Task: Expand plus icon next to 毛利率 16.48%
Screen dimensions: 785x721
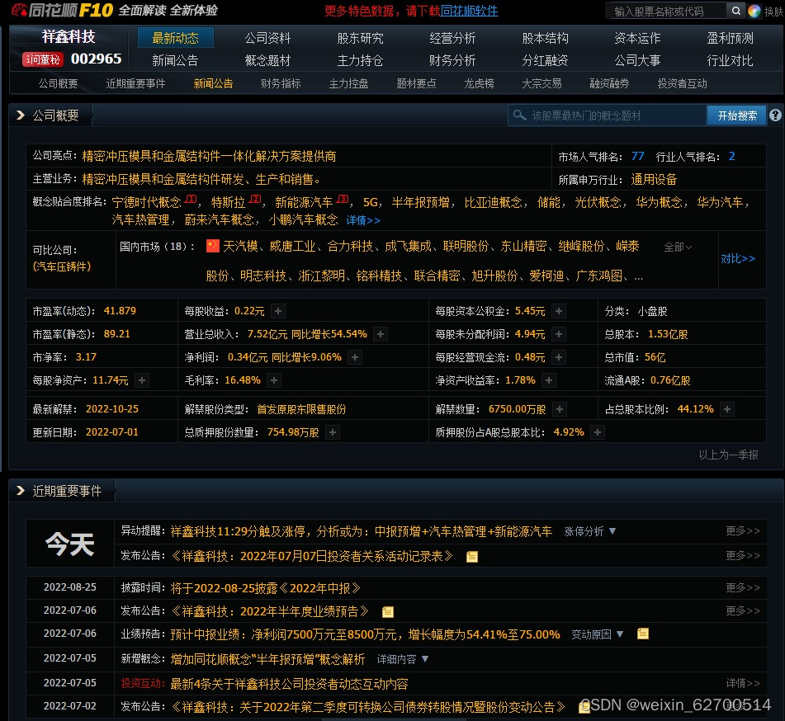Action: pyautogui.click(x=274, y=380)
